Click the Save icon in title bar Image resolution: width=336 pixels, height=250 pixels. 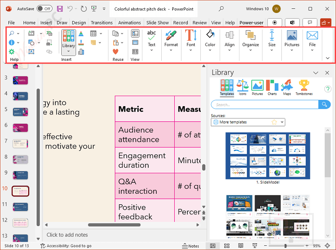pos(60,8)
